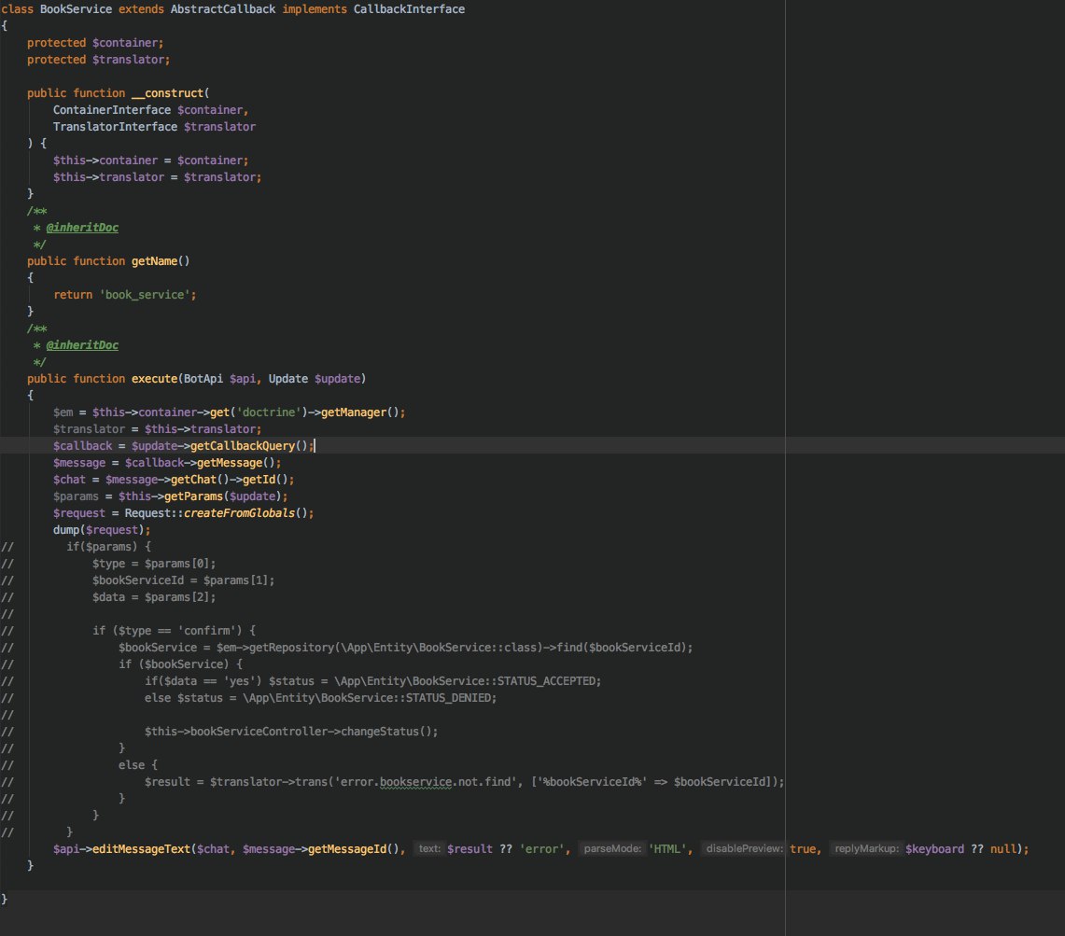Click the 'error' fallback string in editMessageText
1065x936 pixels.
(541, 849)
